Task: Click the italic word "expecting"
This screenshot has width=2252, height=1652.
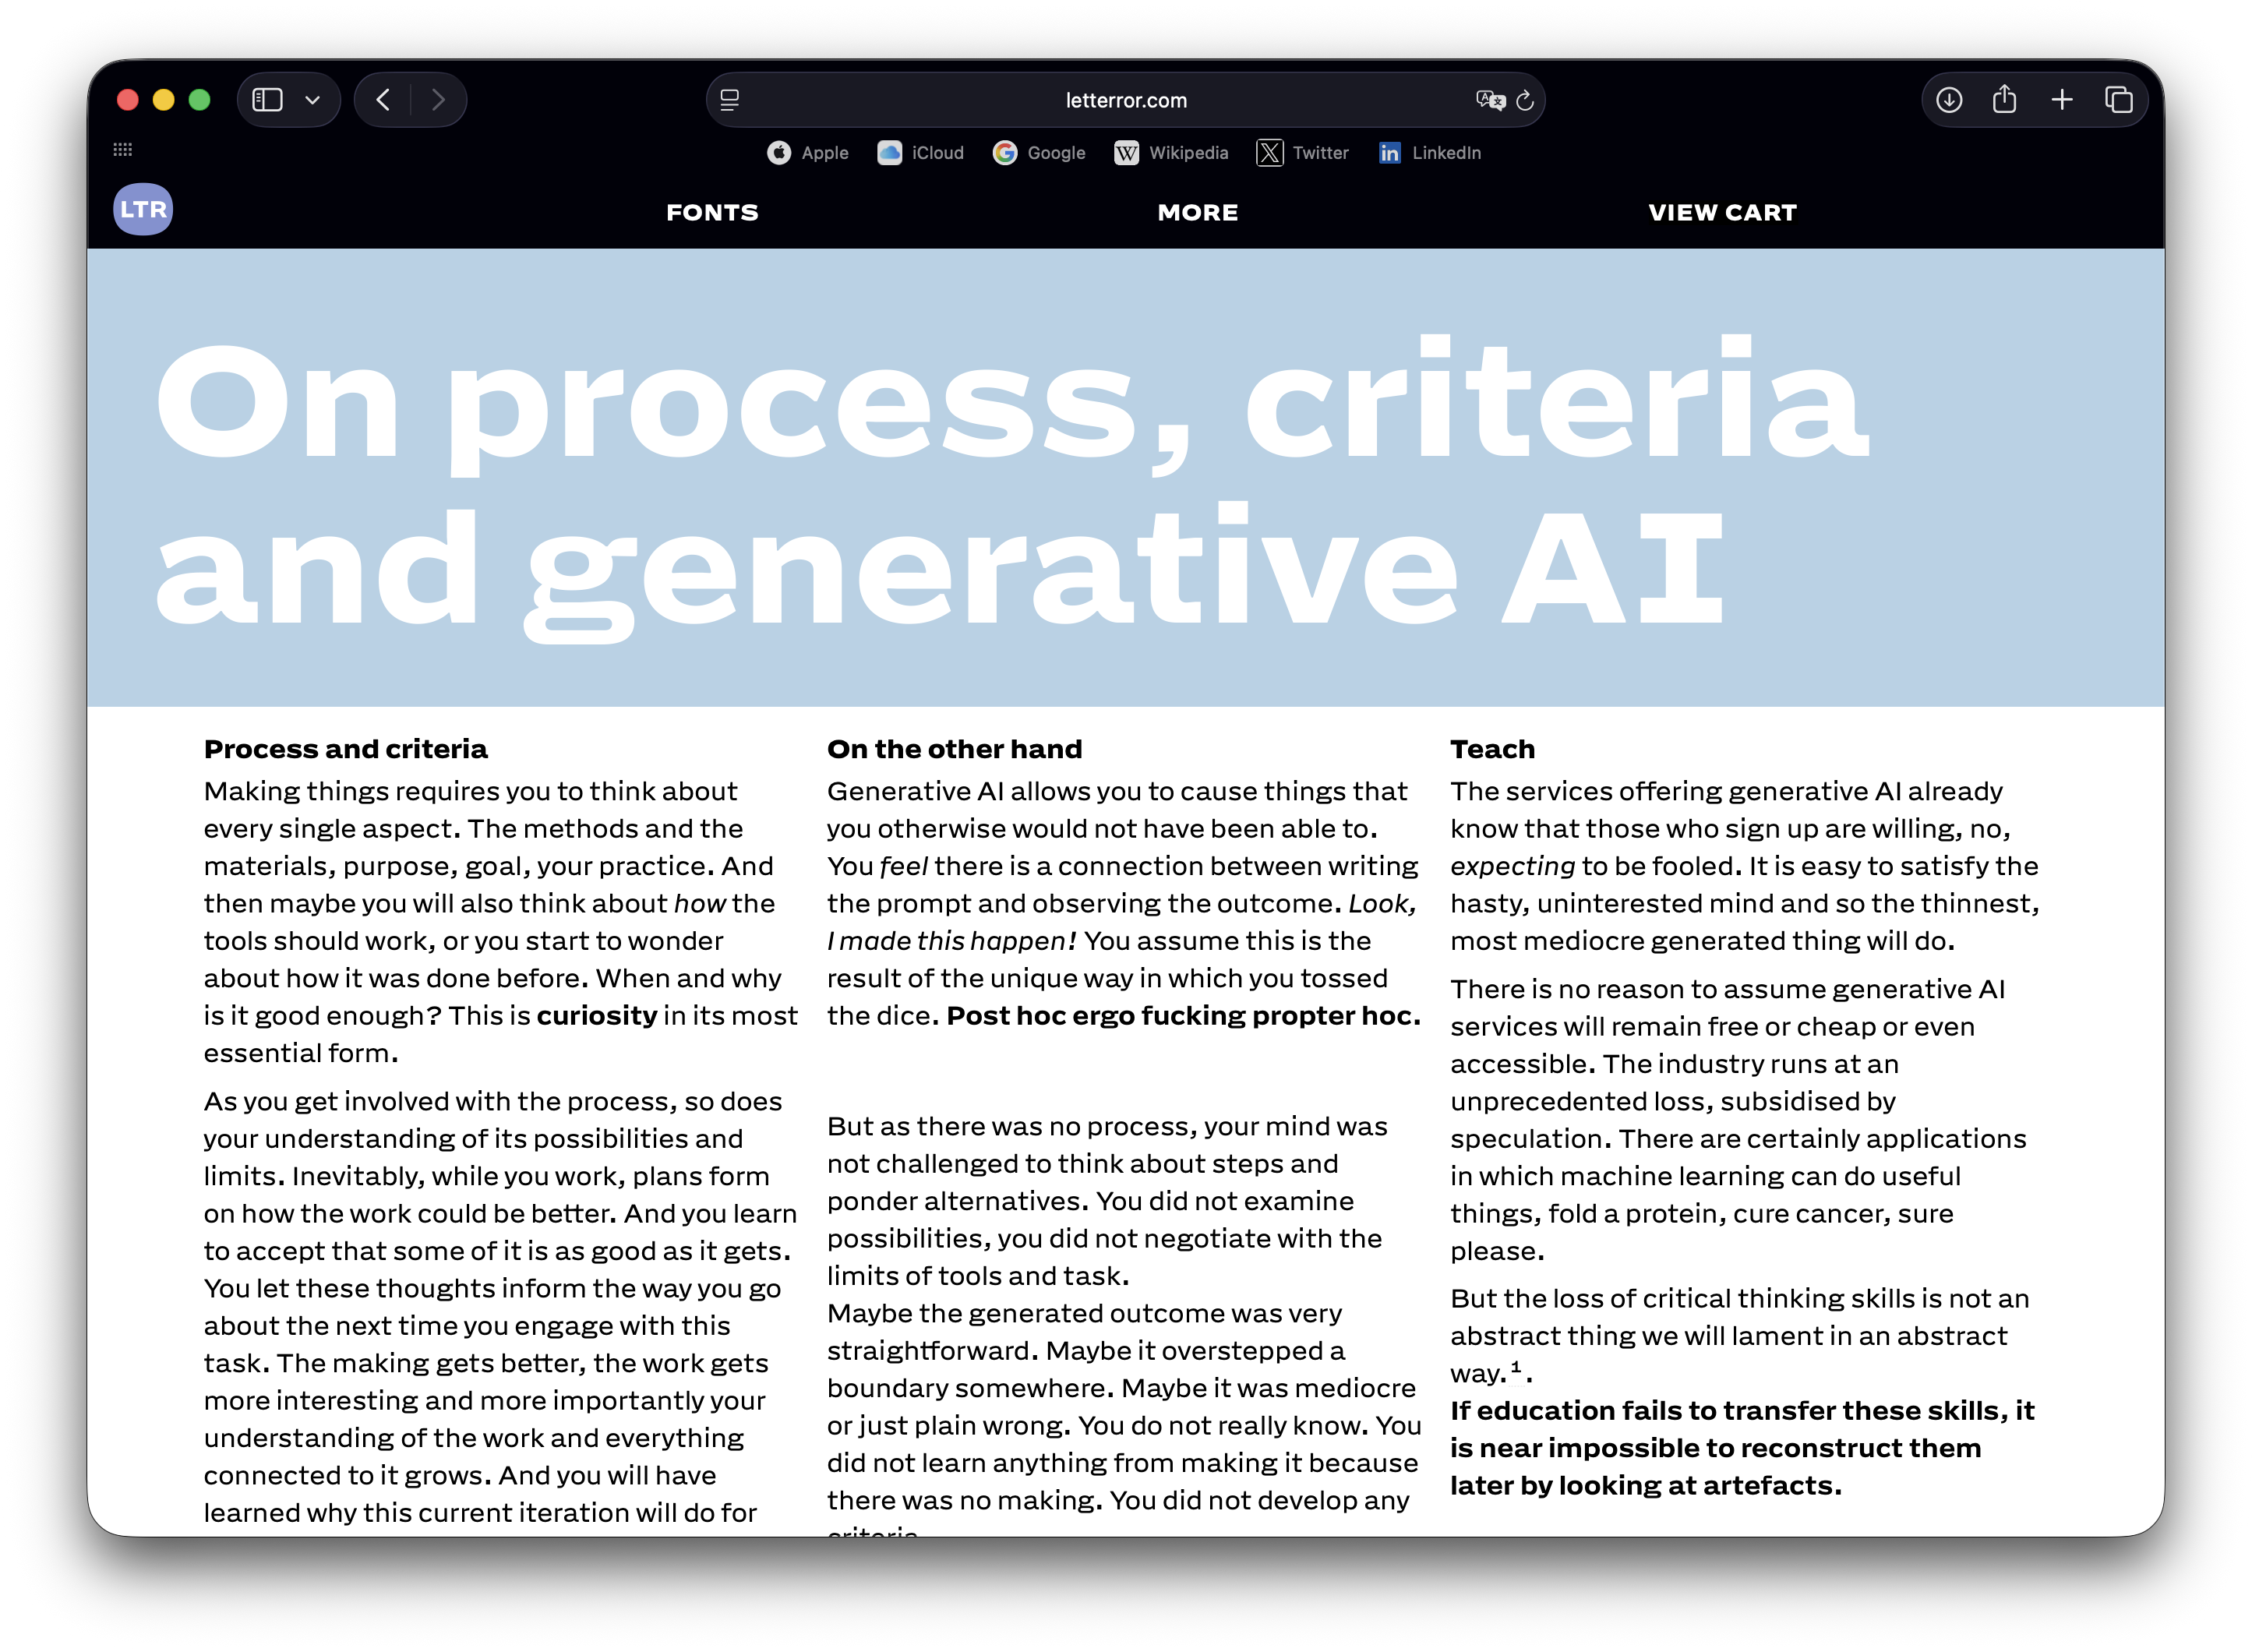Action: pyautogui.click(x=1513, y=867)
